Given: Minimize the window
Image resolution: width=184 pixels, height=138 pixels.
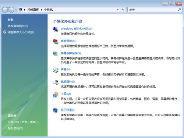Looking at the screenshot, I should pyautogui.click(x=165, y=4).
